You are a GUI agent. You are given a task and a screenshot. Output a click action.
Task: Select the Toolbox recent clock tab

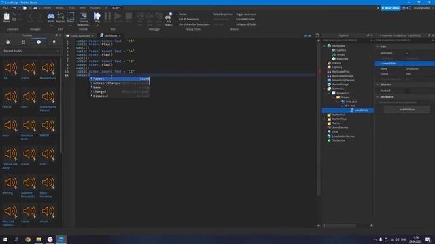pyautogui.click(x=39, y=42)
